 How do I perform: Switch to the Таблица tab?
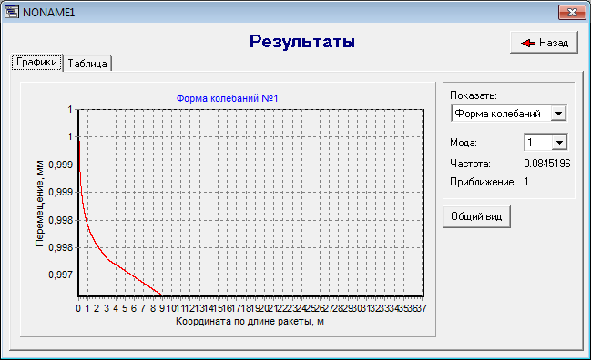coord(87,64)
